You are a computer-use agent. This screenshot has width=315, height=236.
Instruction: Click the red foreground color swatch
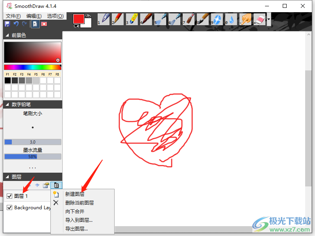coord(78,19)
